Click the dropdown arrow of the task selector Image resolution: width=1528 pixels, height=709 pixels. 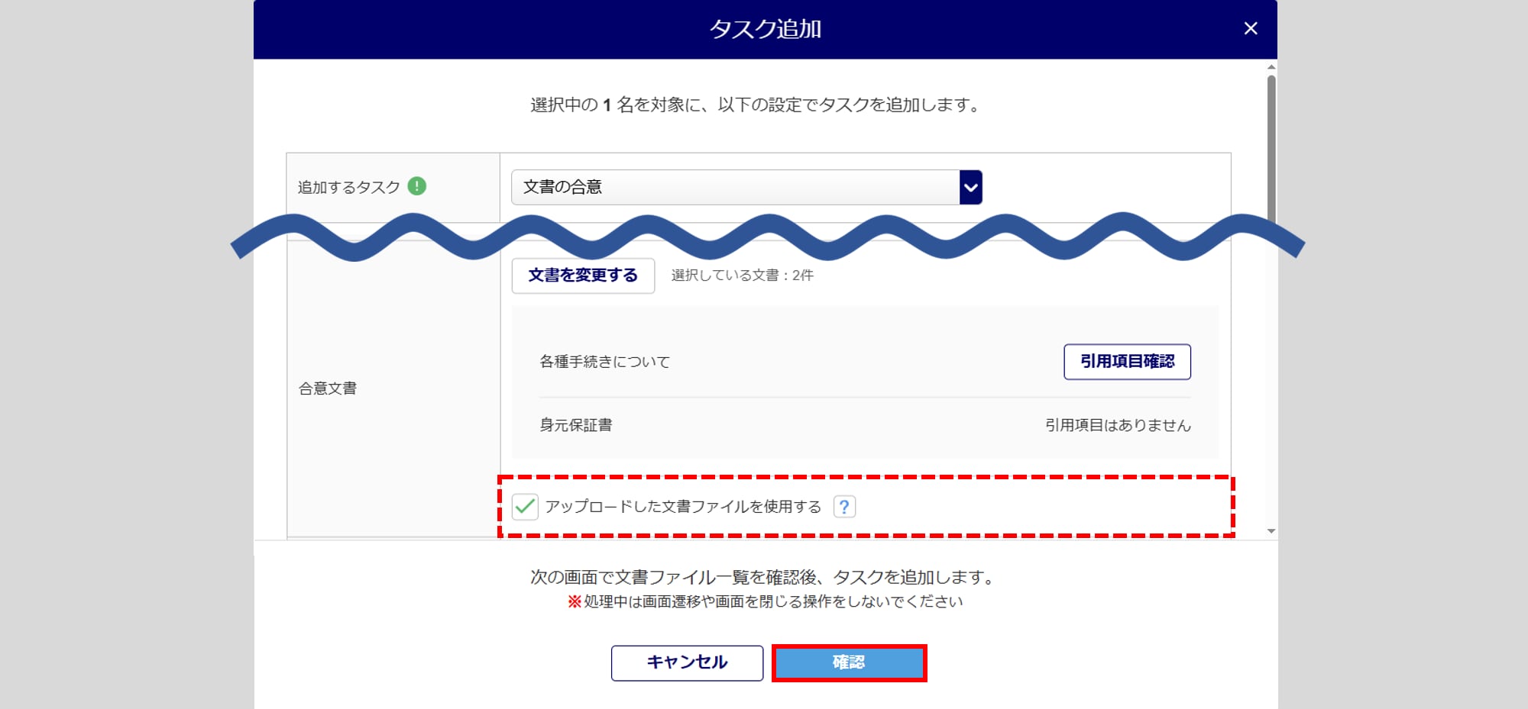[970, 187]
